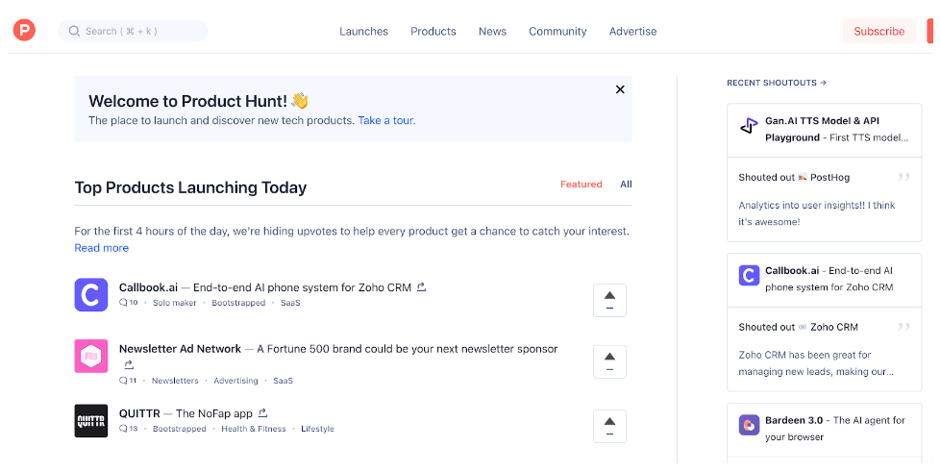
Task: Select SaaS tag under Callbook.ai
Action: click(290, 303)
